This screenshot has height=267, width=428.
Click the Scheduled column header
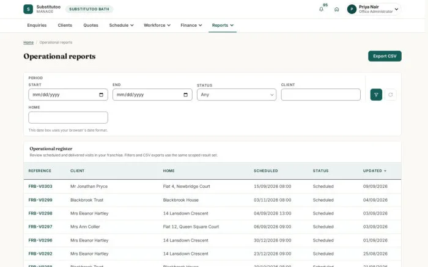[x=266, y=171]
